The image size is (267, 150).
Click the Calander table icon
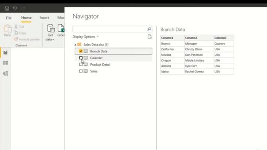86,58
